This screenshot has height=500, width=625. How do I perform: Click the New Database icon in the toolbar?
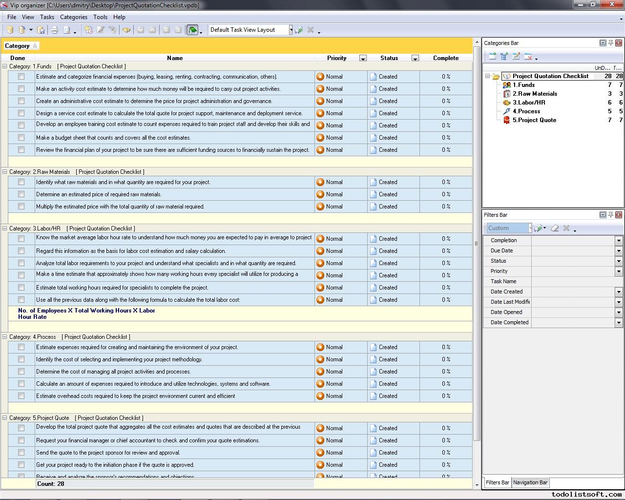(x=10, y=30)
